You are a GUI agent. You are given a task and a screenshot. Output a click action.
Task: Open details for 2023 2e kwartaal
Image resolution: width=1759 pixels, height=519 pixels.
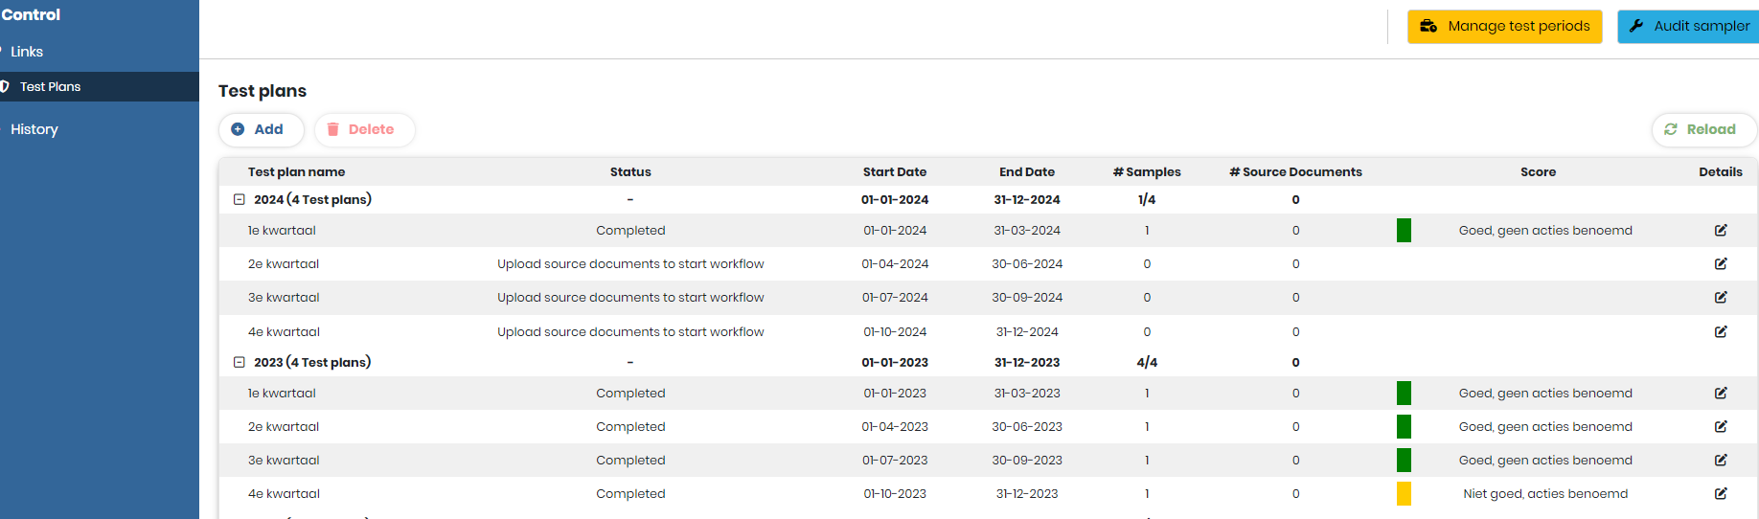pyautogui.click(x=1721, y=426)
